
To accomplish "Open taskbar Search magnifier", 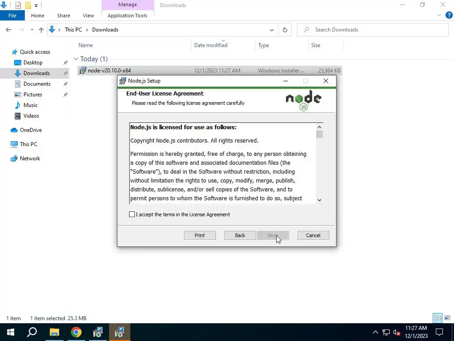I will [x=32, y=332].
